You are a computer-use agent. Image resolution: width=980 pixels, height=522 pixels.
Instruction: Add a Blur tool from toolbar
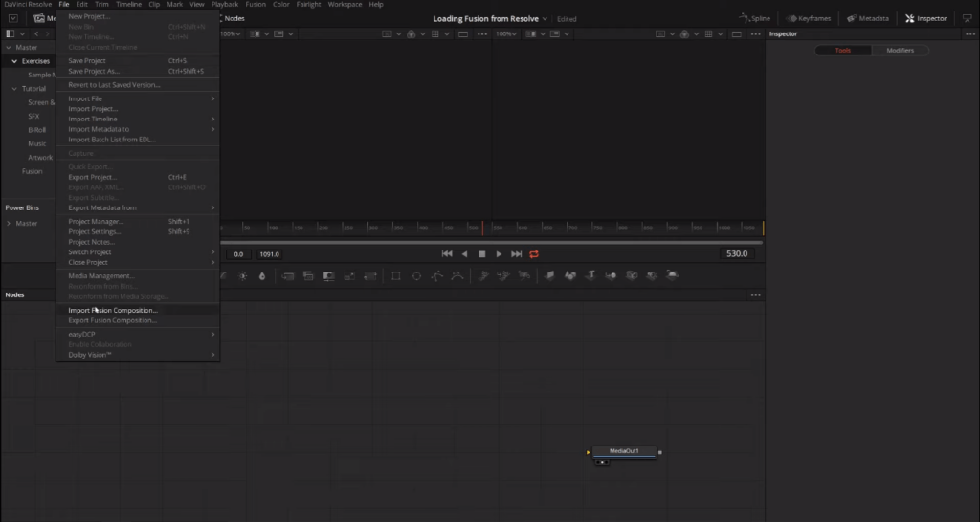point(262,276)
